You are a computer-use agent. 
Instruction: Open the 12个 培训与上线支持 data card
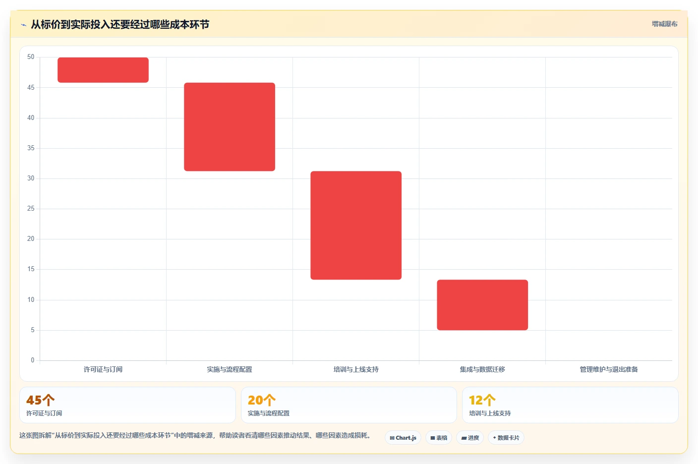570,405
